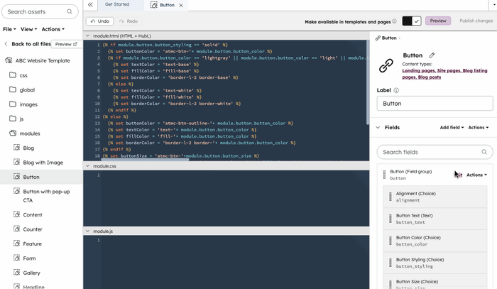Collapse the module.html code section
This screenshot has height=289, width=497.
88,36
